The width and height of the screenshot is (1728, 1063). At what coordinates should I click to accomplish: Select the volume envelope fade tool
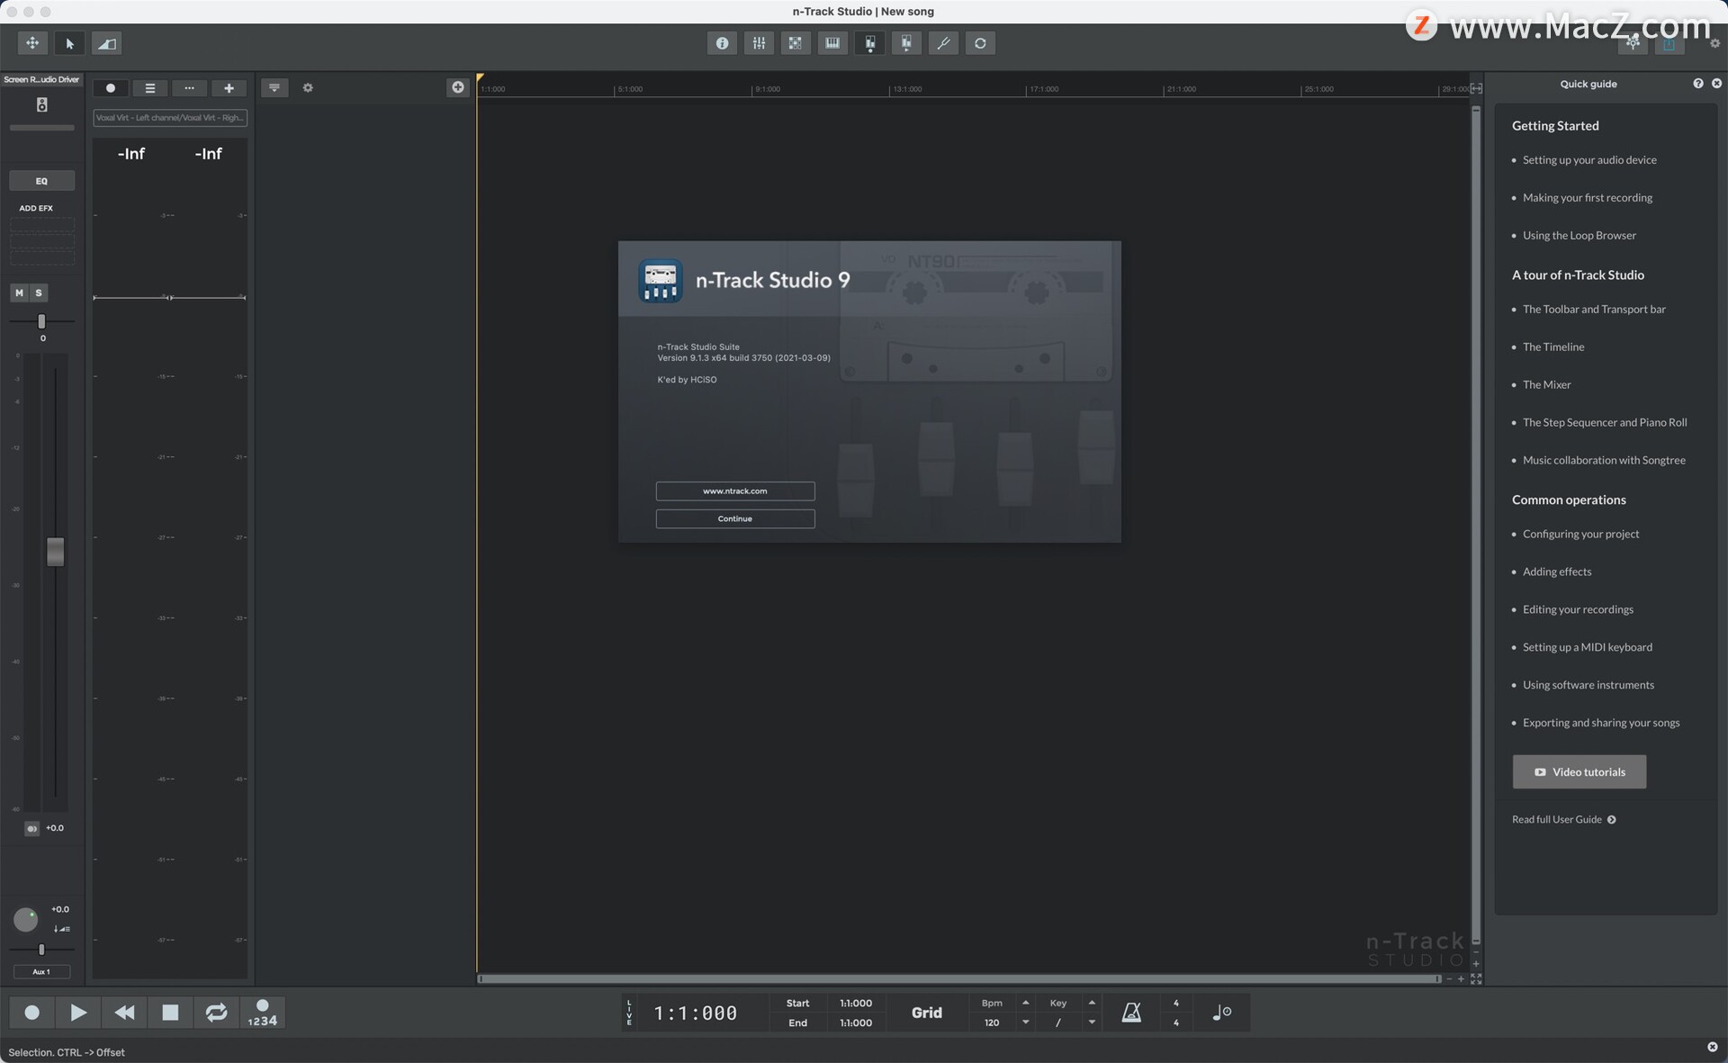(106, 43)
